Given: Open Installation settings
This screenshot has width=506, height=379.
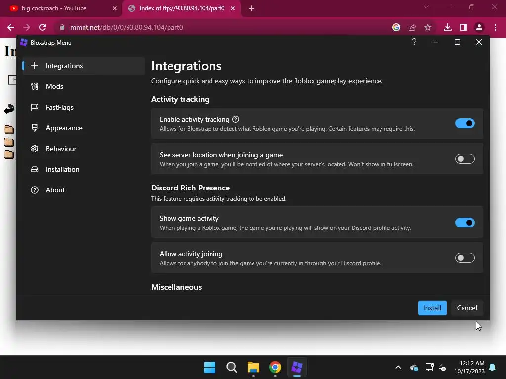Looking at the screenshot, I should pos(83,169).
